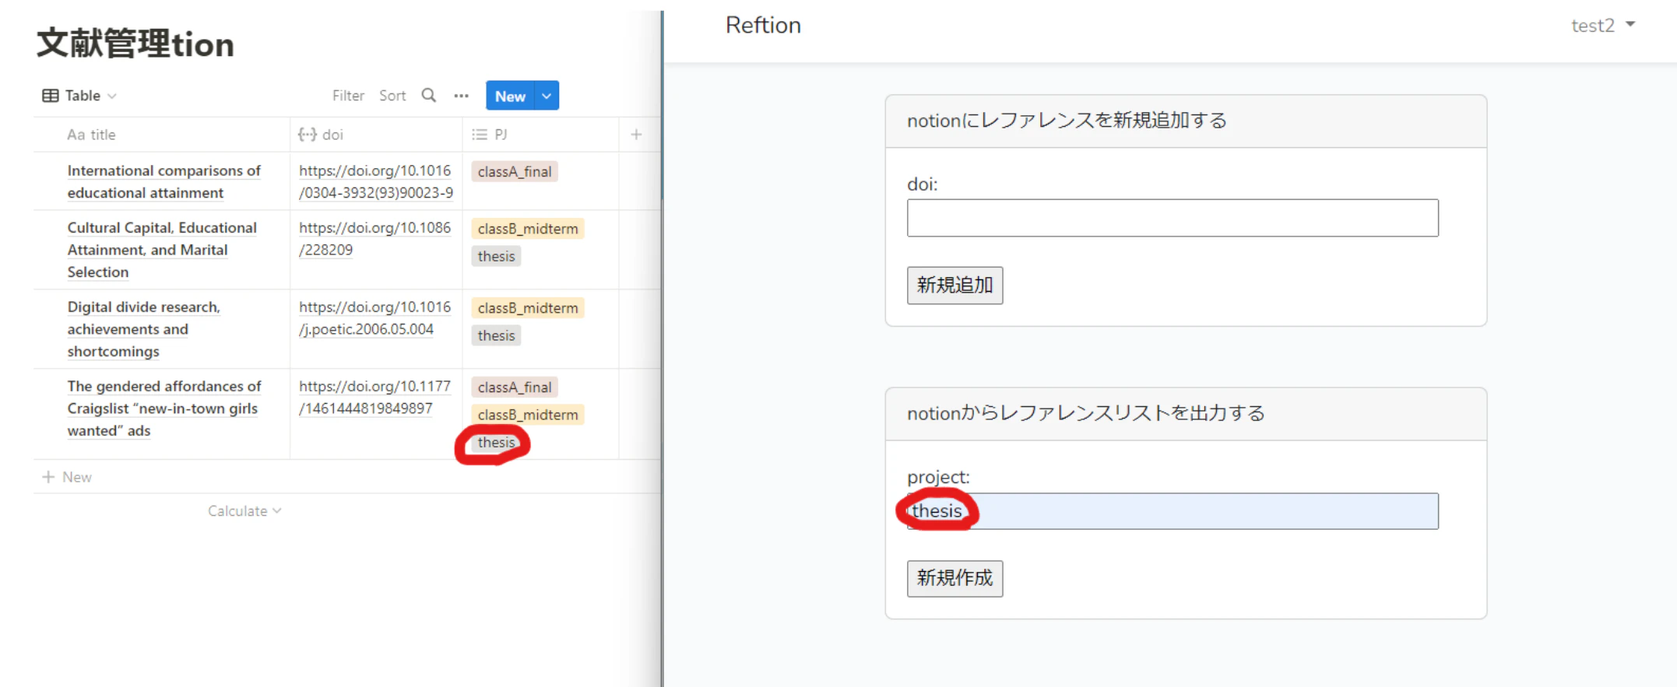Open The gendered affordances of Craigslist row
The image size is (1677, 687).
click(163, 408)
